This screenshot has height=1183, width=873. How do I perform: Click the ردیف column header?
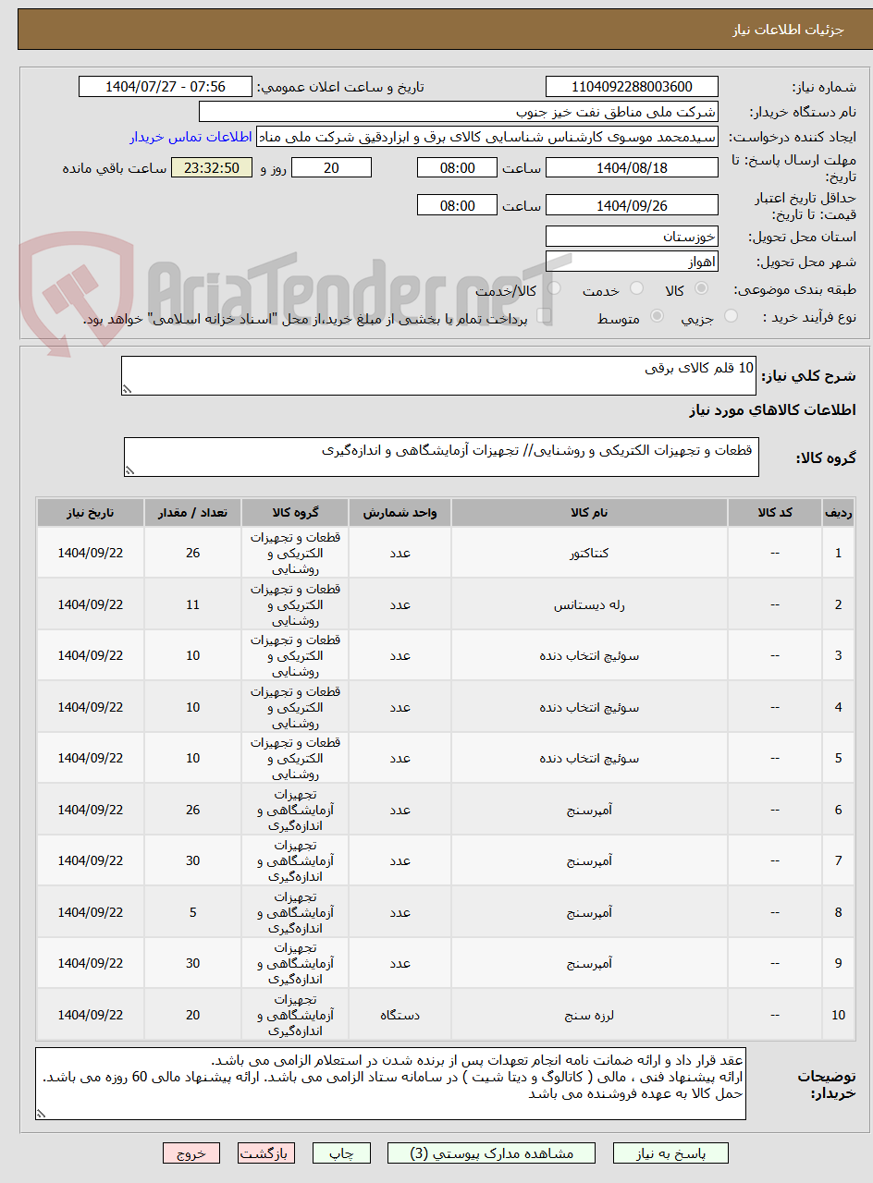[x=839, y=512]
